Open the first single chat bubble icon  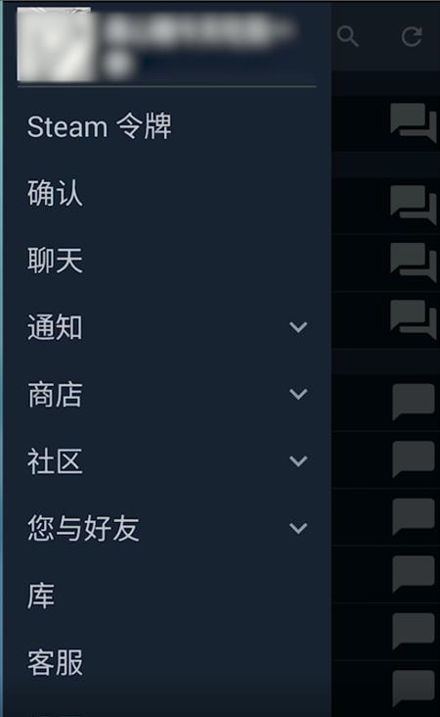414,402
